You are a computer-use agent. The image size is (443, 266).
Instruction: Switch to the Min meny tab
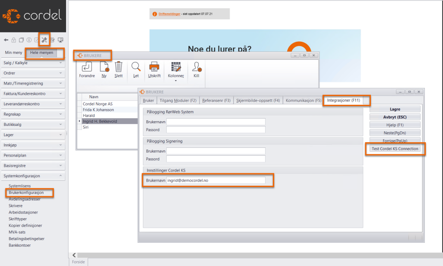click(x=13, y=53)
